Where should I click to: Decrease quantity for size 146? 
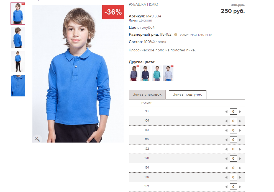(226, 178)
